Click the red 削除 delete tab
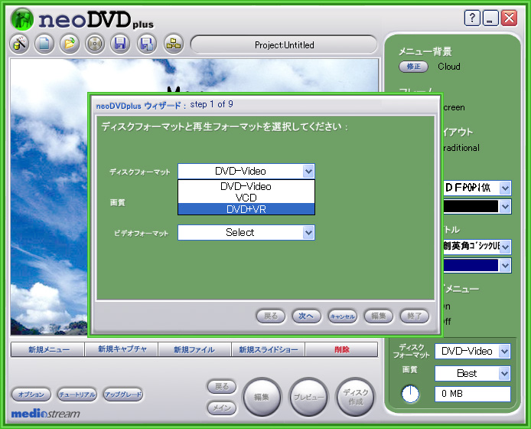This screenshot has height=429, width=531. coord(341,349)
